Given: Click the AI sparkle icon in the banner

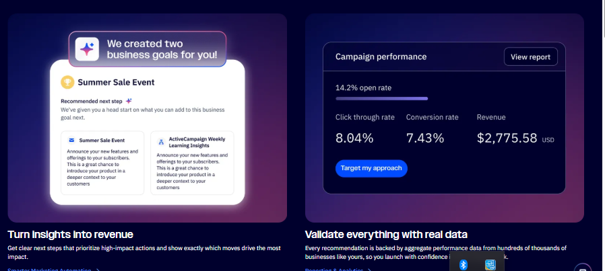Looking at the screenshot, I should point(87,49).
